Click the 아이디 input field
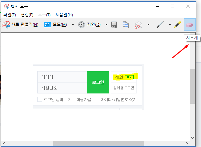 coord(62,77)
